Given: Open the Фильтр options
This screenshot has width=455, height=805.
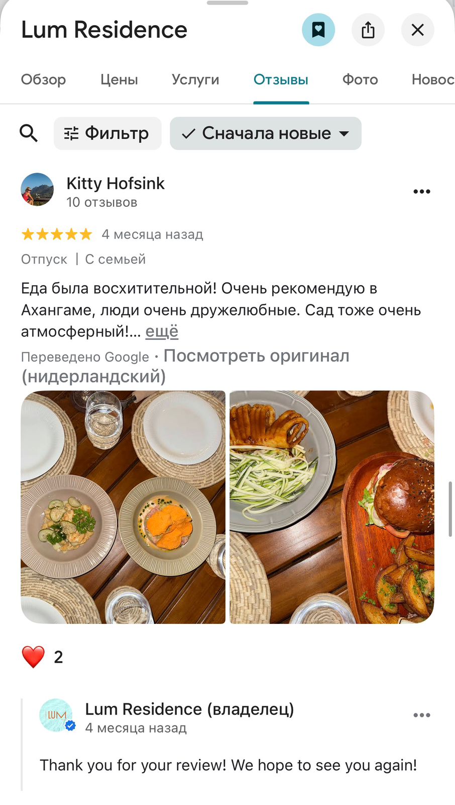Looking at the screenshot, I should coord(107,133).
